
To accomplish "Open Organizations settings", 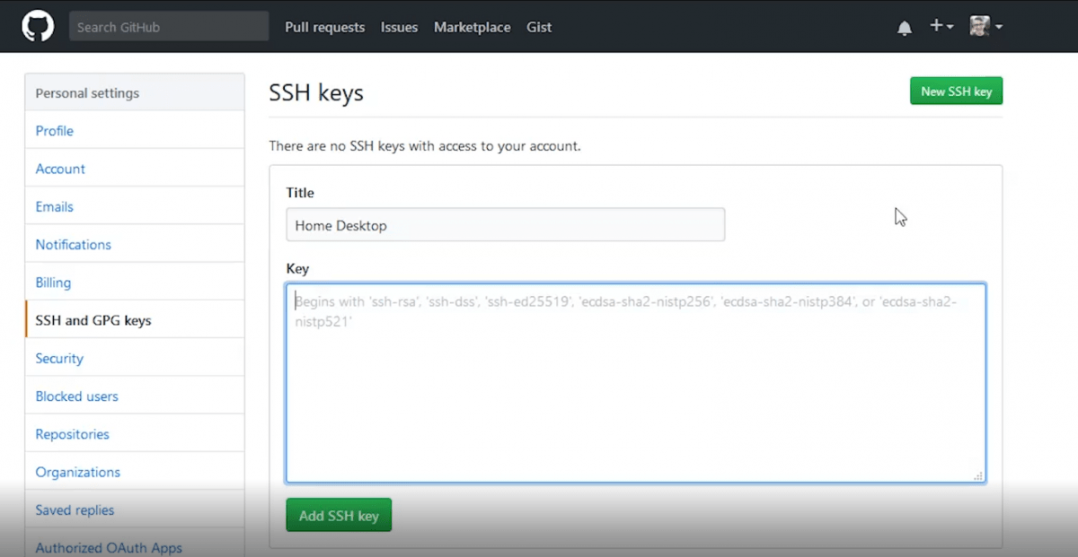I will coord(77,472).
